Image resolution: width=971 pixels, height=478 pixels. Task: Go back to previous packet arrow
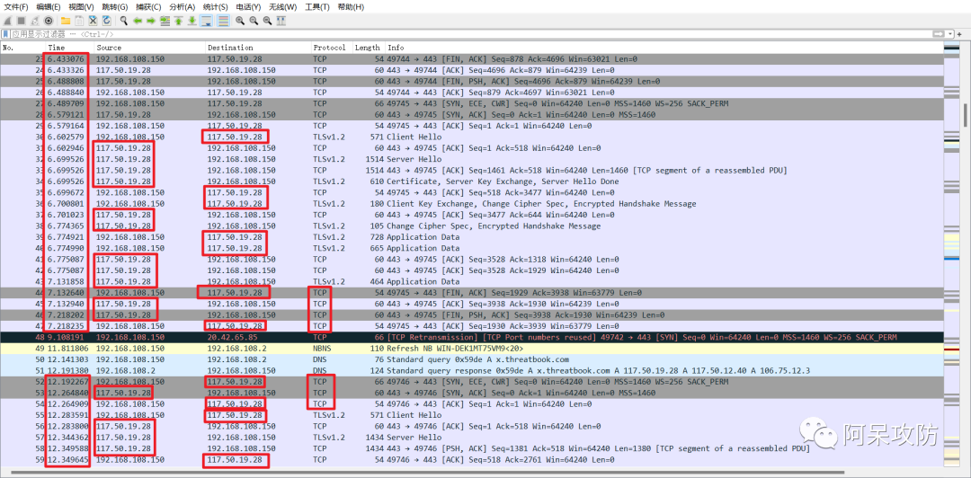coord(138,20)
